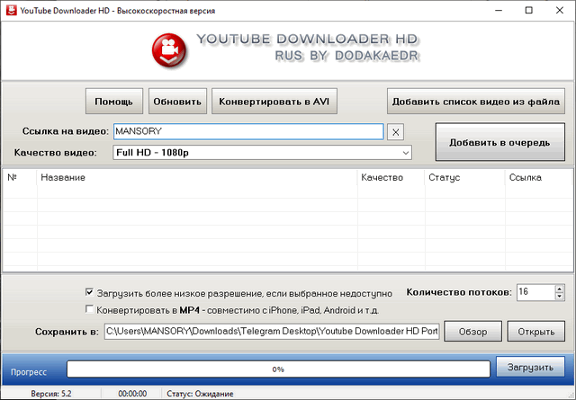Click the Прогресс label
This screenshot has width=576, height=400.
29,372
